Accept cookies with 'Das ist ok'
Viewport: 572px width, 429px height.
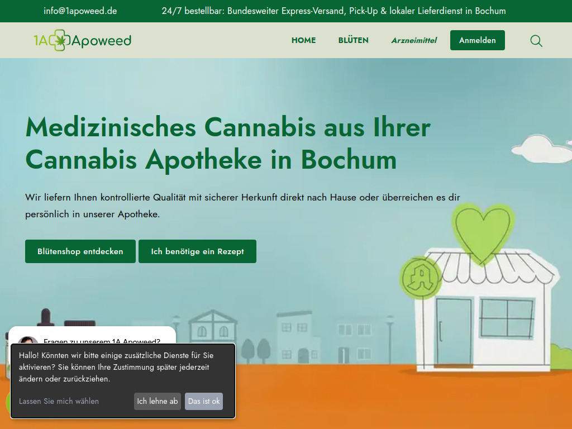[x=203, y=401]
